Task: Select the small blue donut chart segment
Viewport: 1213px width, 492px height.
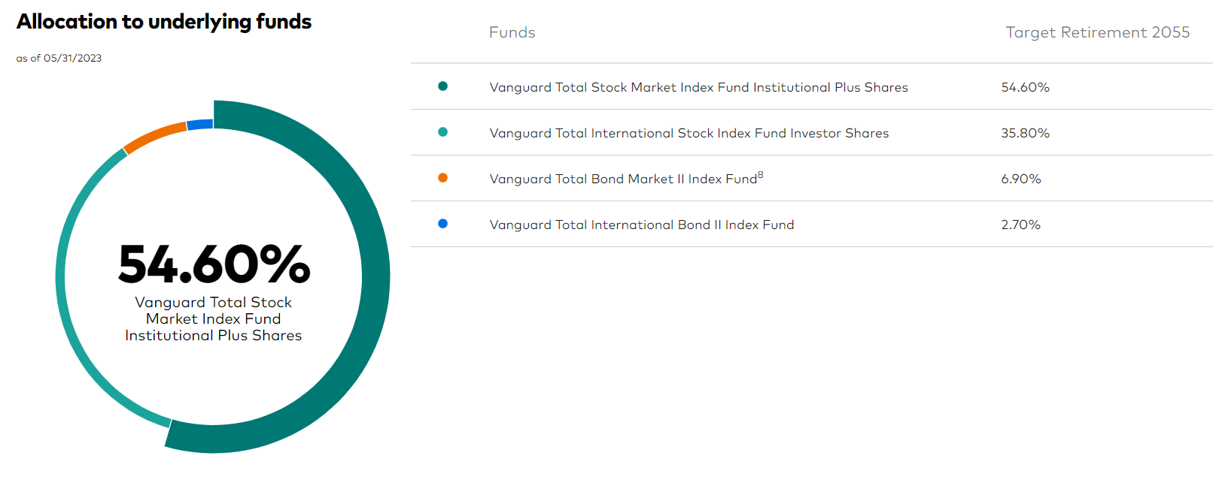Action: point(200,125)
